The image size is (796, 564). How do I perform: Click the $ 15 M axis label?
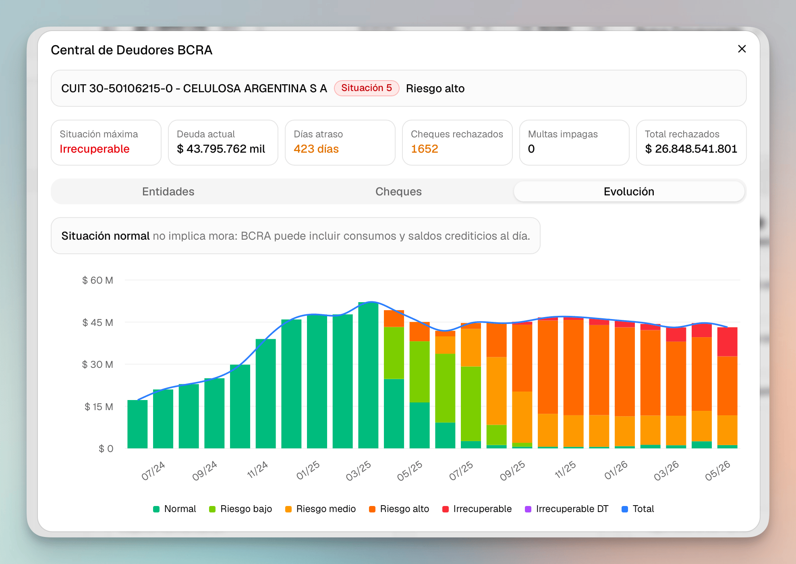coord(99,406)
